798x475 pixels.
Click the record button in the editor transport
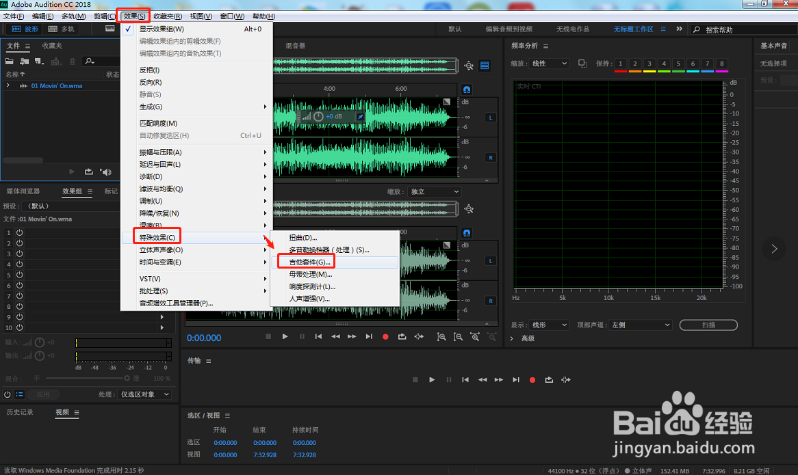[x=385, y=337]
